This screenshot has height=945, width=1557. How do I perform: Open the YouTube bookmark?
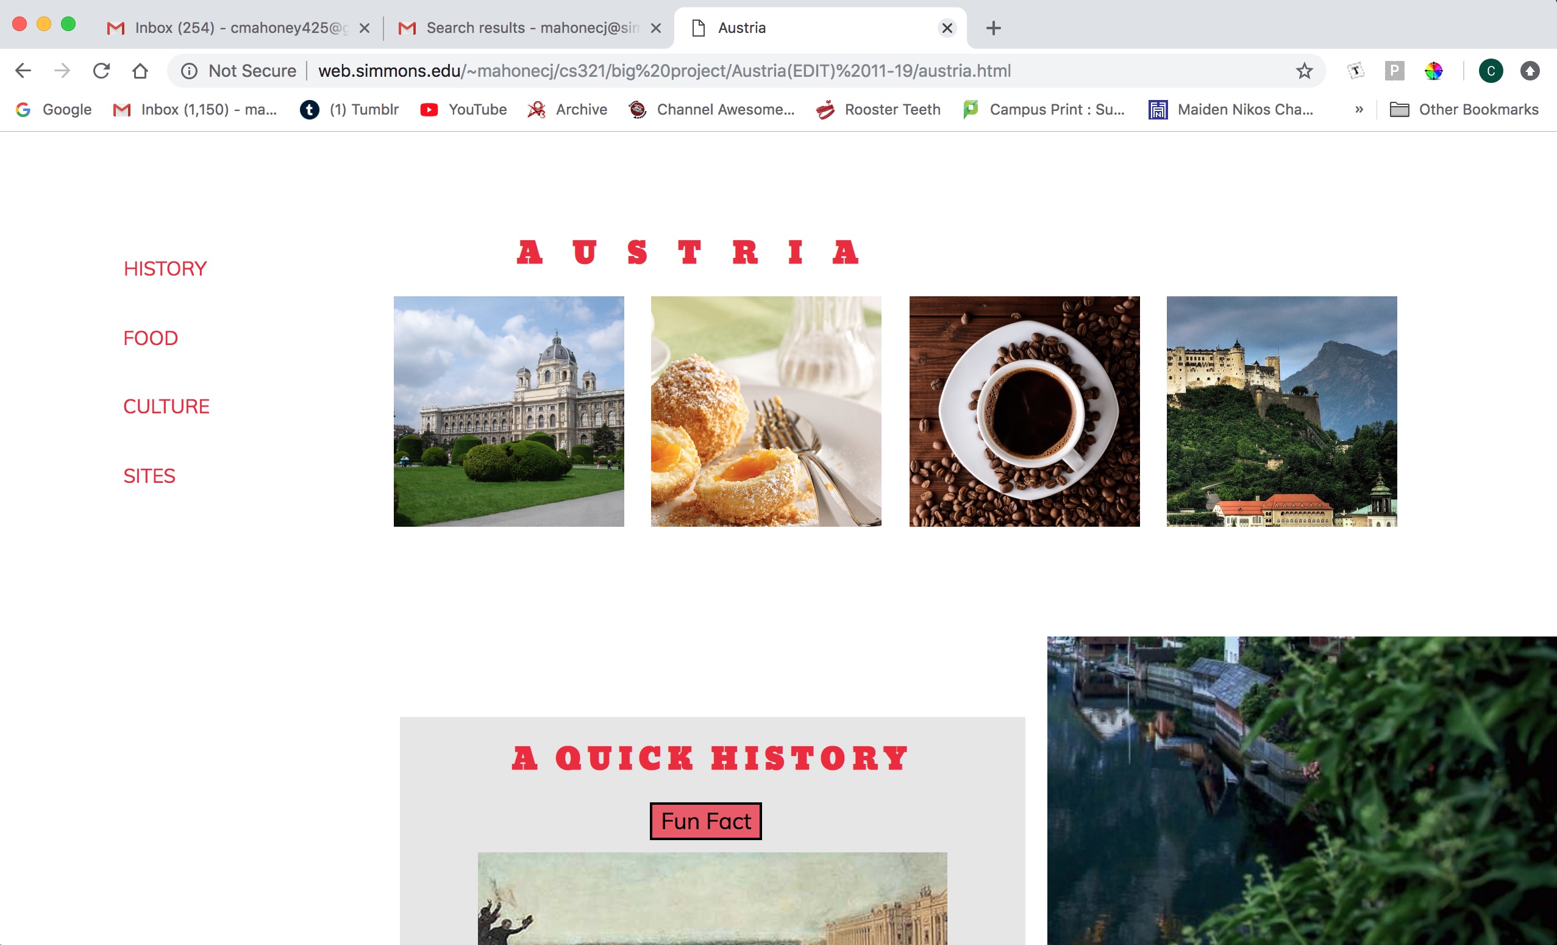tap(464, 109)
